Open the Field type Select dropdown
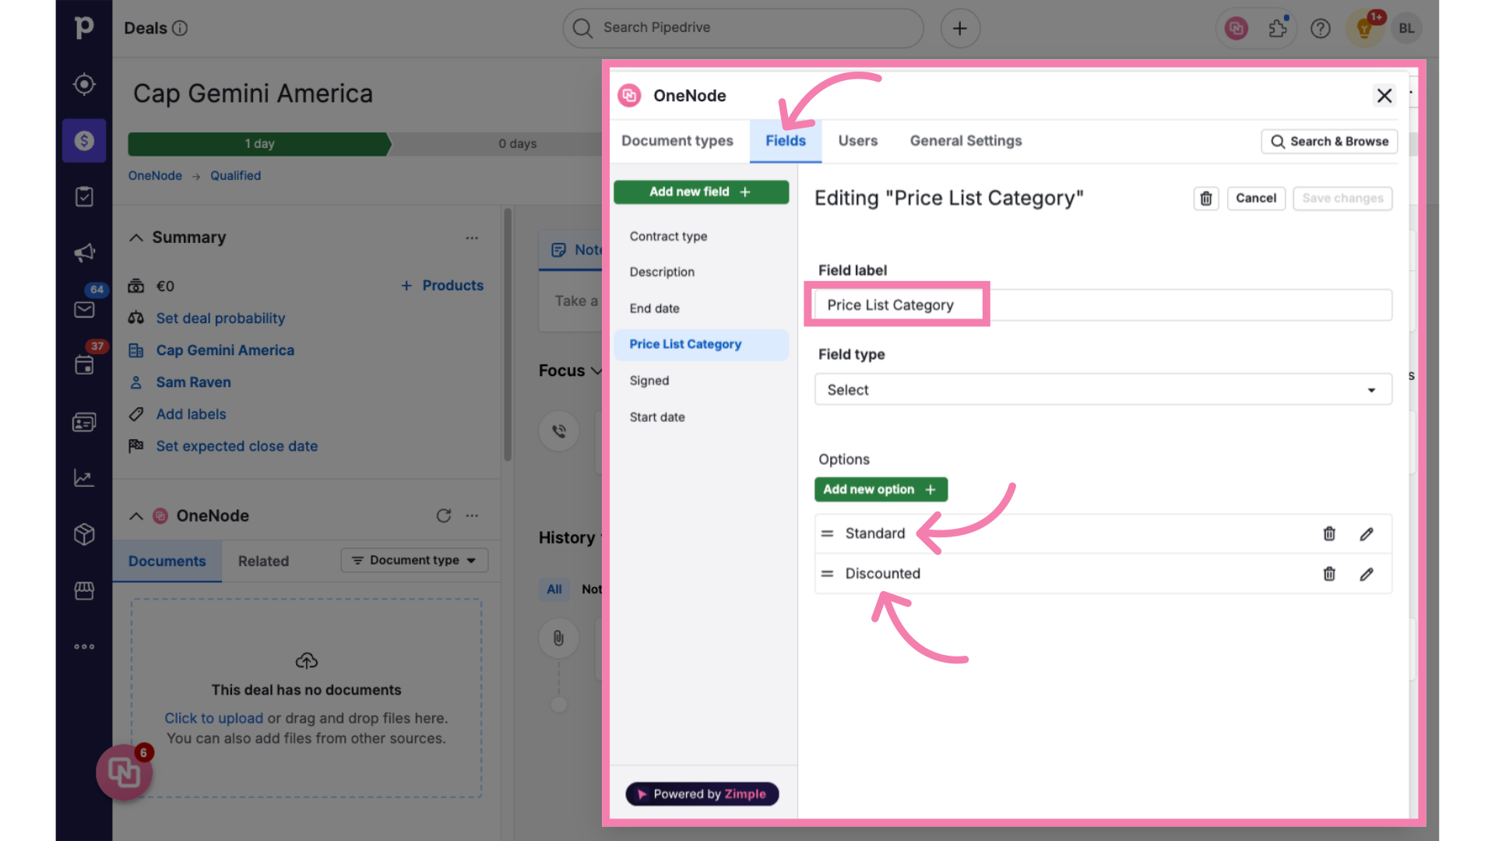The image size is (1495, 841). coord(1103,389)
